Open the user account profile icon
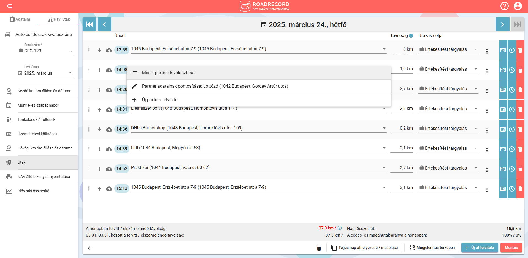This screenshot has width=528, height=258. click(518, 6)
